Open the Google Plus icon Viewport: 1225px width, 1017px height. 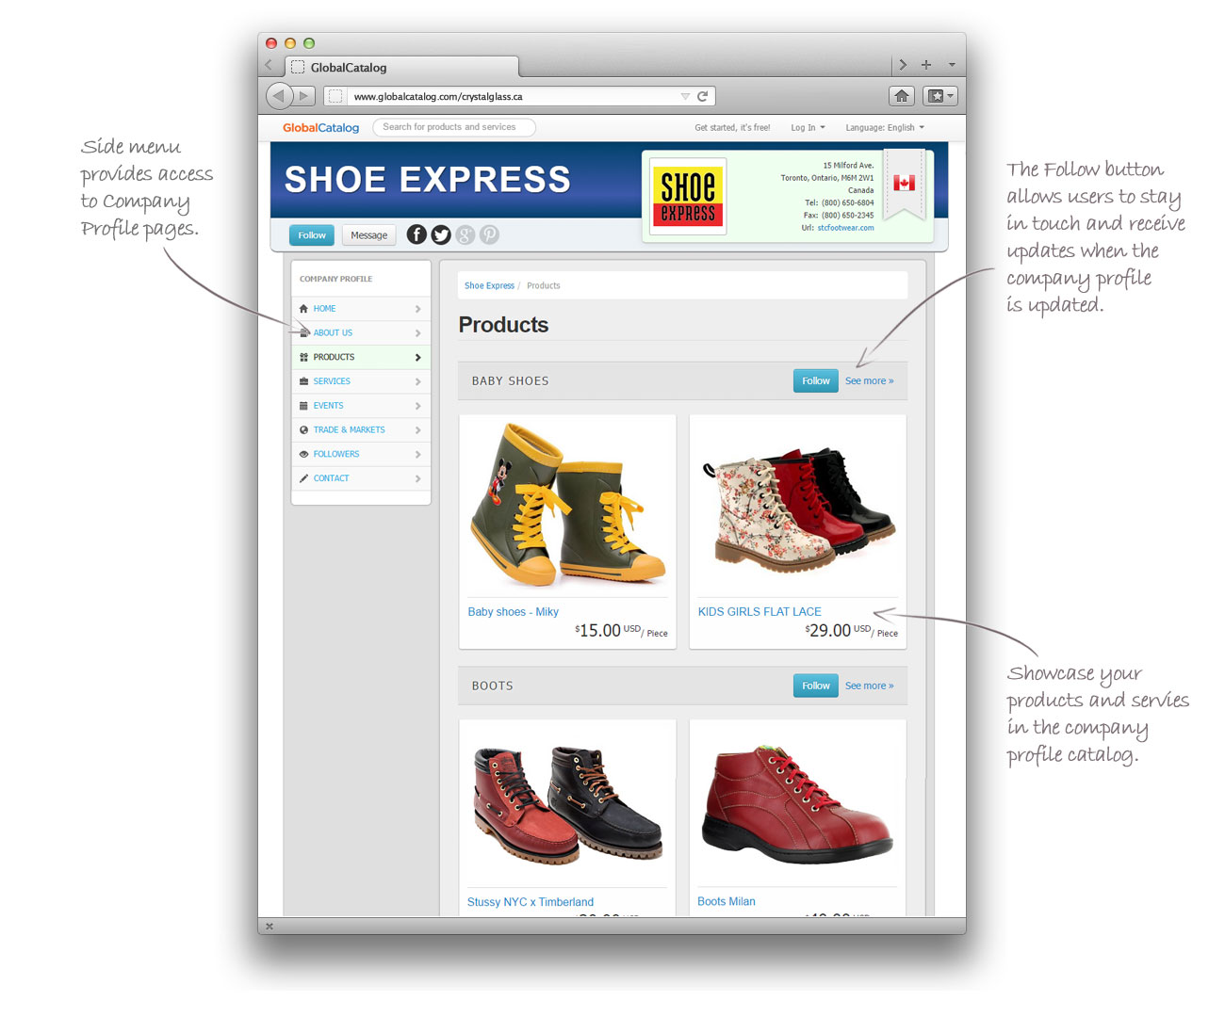465,234
